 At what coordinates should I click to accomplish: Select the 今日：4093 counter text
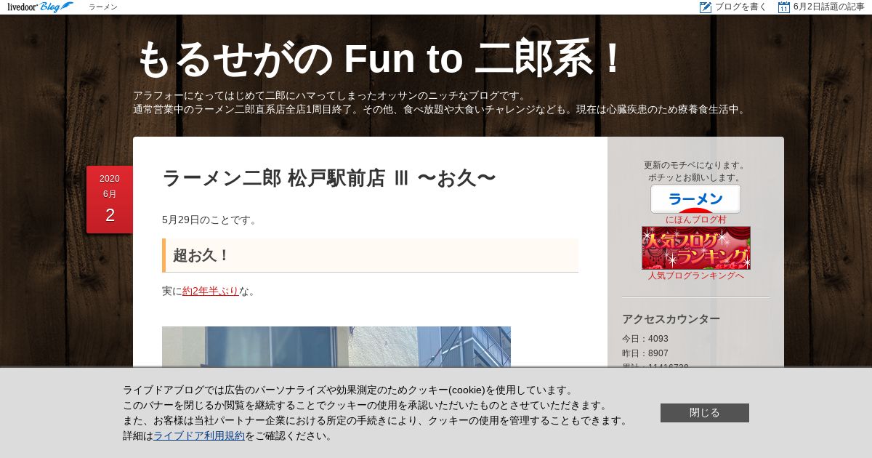click(x=645, y=339)
